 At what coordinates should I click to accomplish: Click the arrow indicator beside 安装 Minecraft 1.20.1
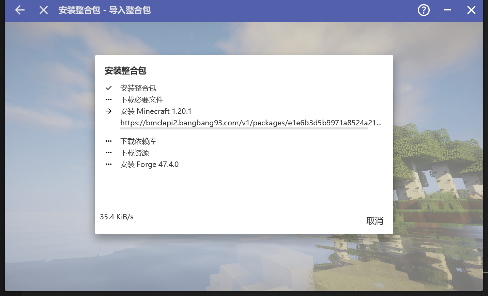109,111
